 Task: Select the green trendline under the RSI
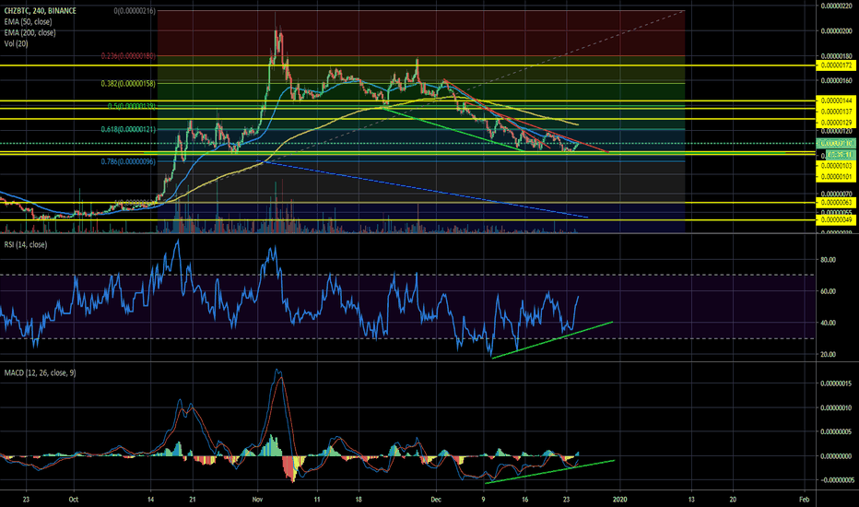point(552,340)
